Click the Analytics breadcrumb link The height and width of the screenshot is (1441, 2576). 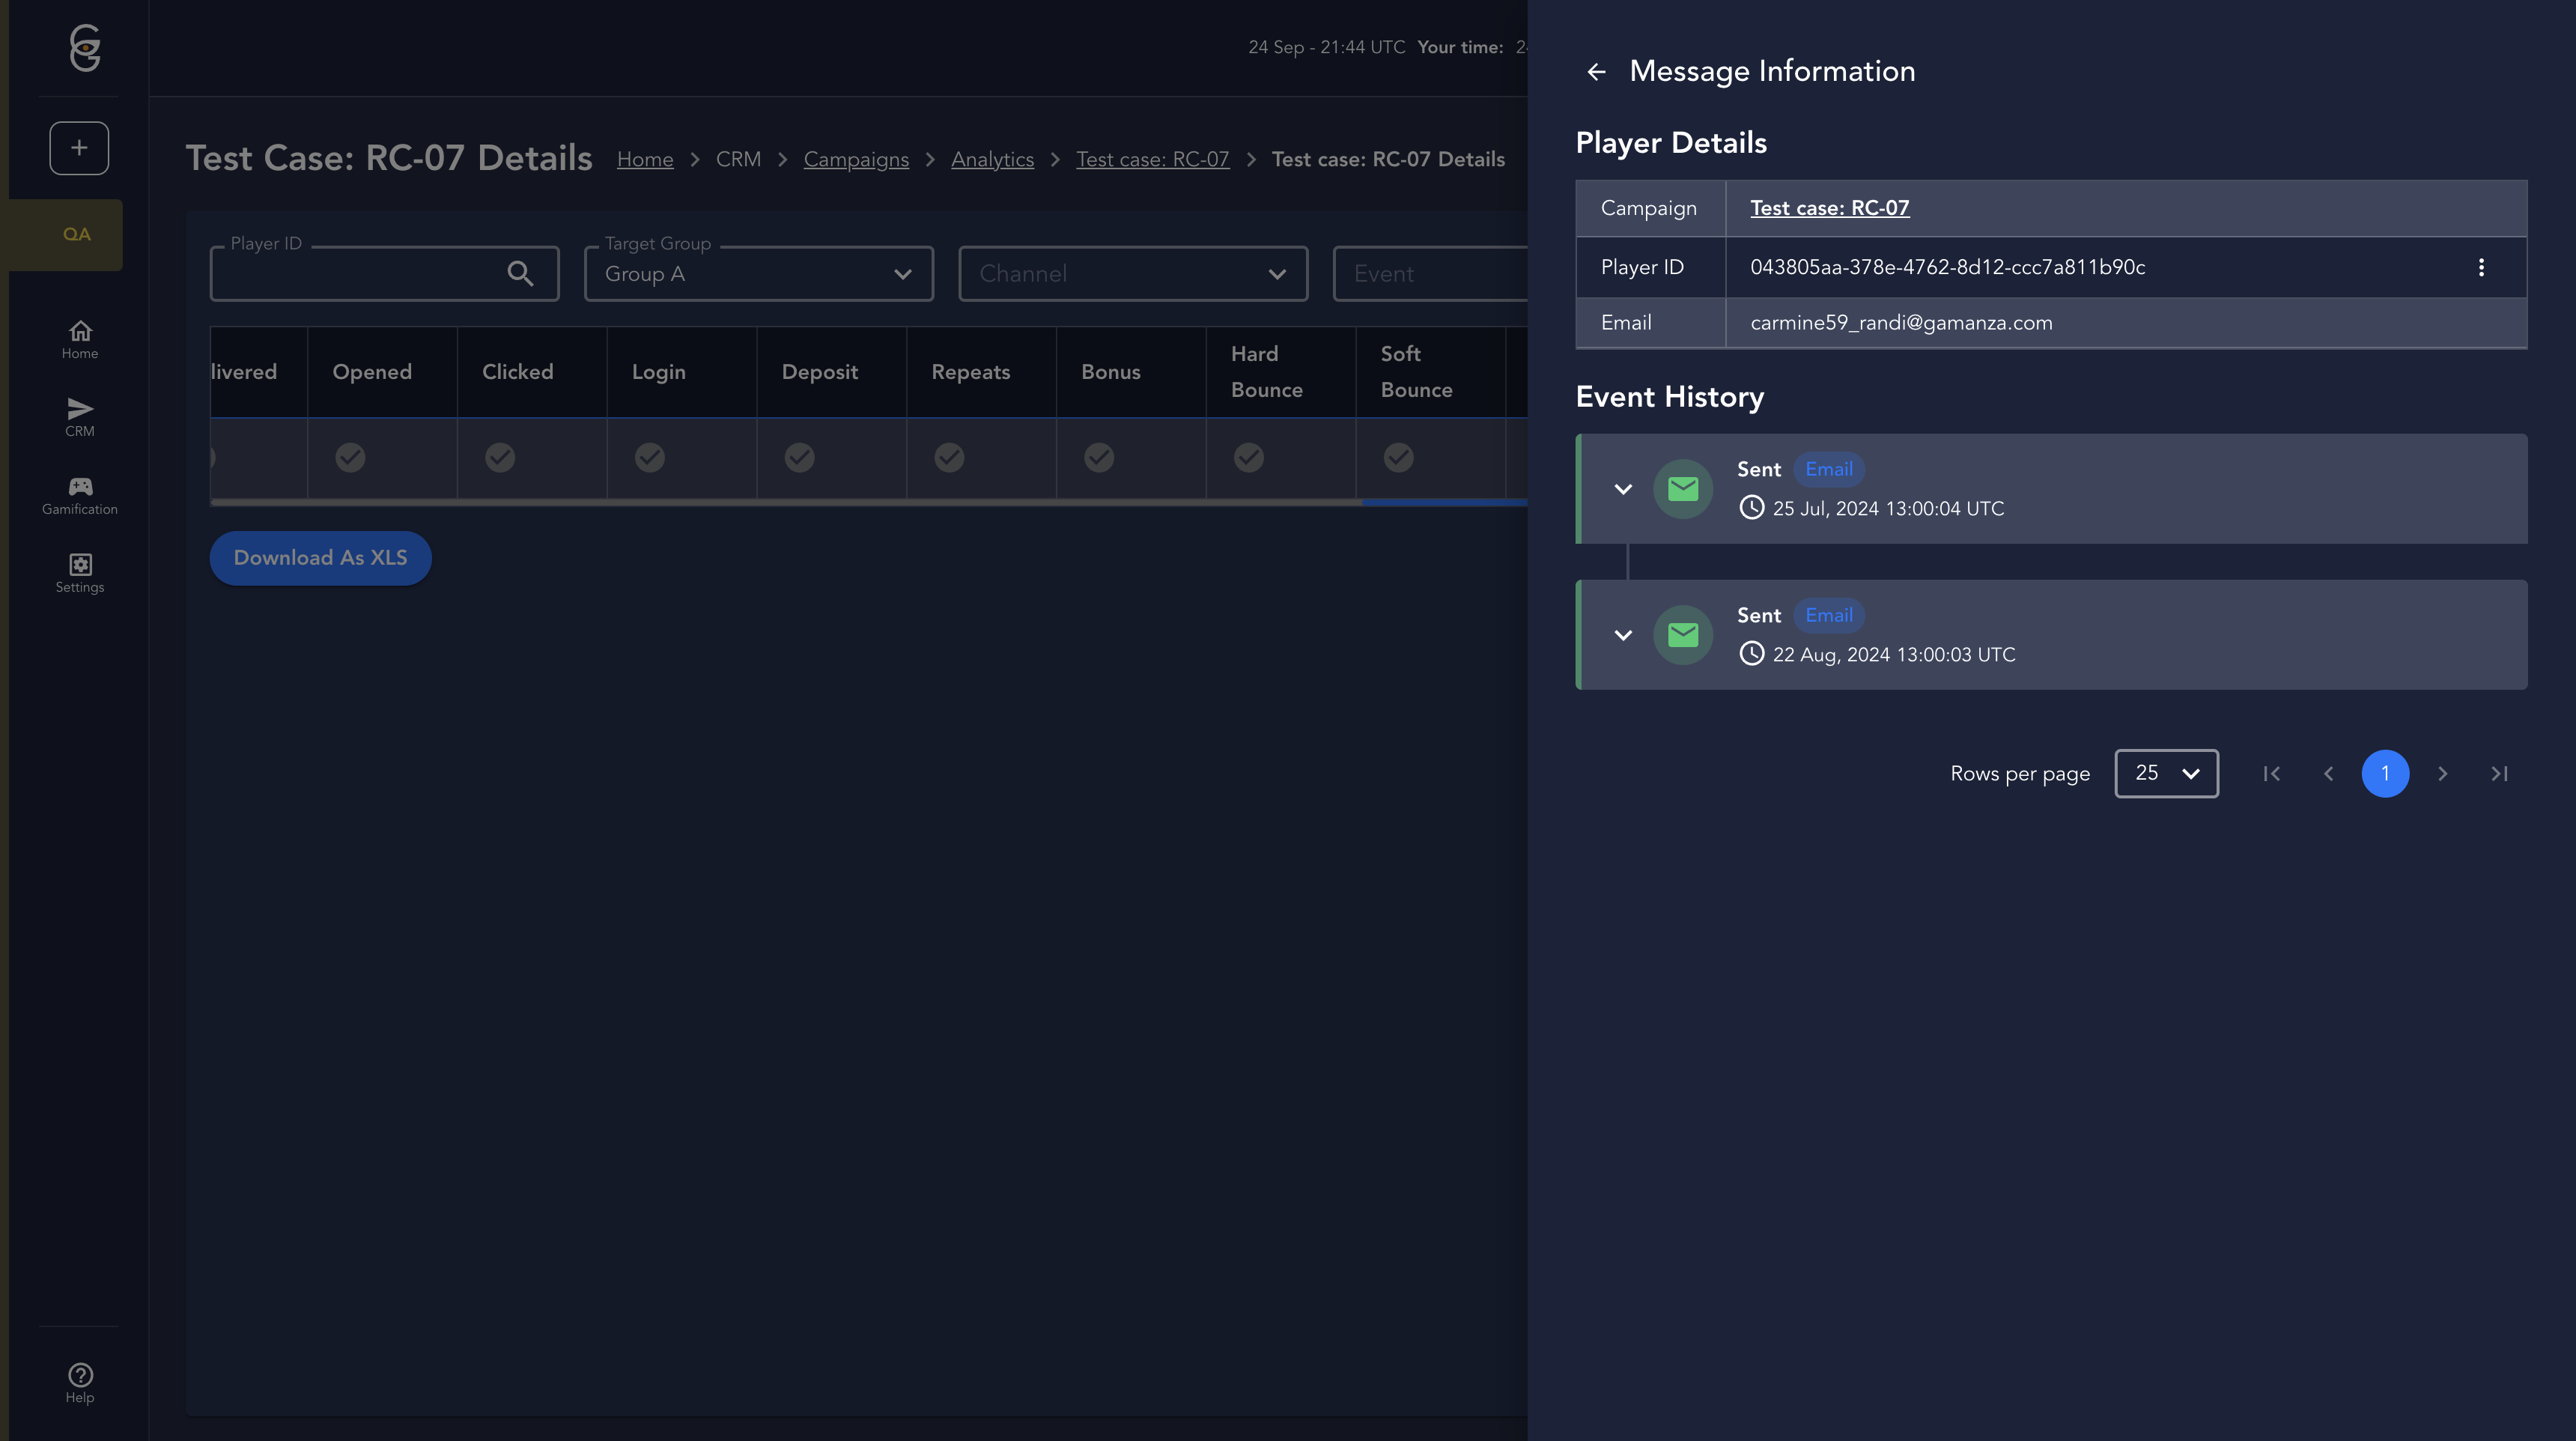pyautogui.click(x=992, y=160)
